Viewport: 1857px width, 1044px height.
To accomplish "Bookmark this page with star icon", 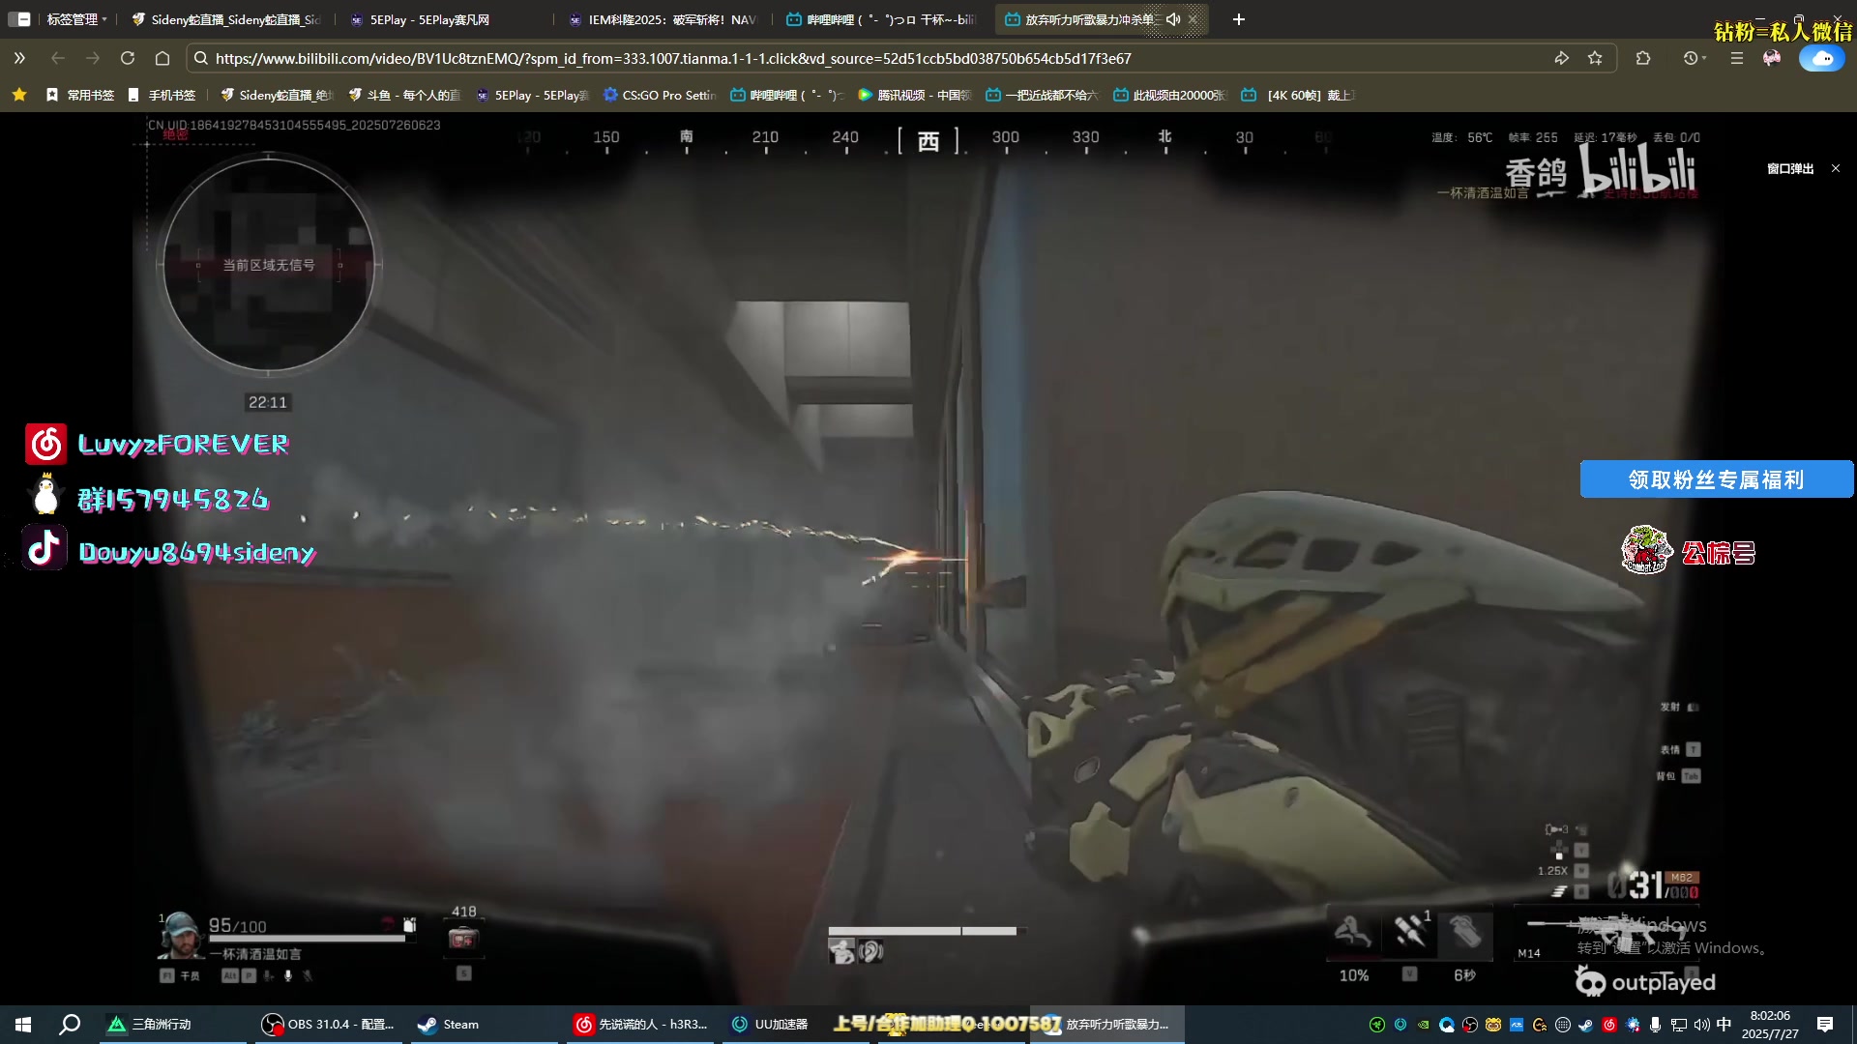I will (1595, 58).
